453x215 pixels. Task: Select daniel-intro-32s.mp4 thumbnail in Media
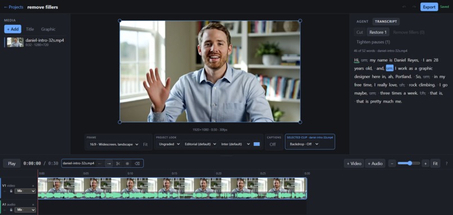click(15, 42)
